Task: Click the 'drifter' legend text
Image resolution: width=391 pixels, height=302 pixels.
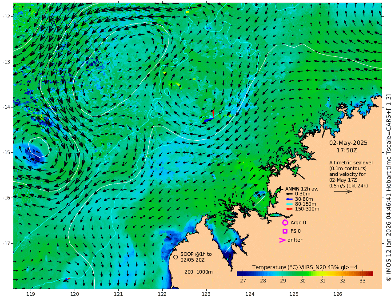Action: coord(295,240)
